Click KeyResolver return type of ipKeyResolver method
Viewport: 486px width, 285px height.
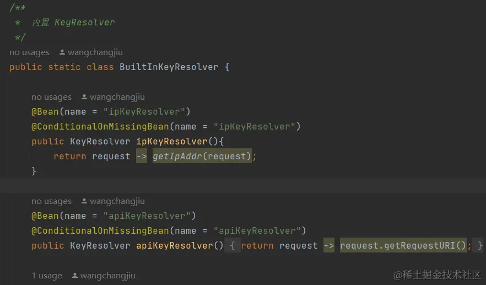(100, 142)
